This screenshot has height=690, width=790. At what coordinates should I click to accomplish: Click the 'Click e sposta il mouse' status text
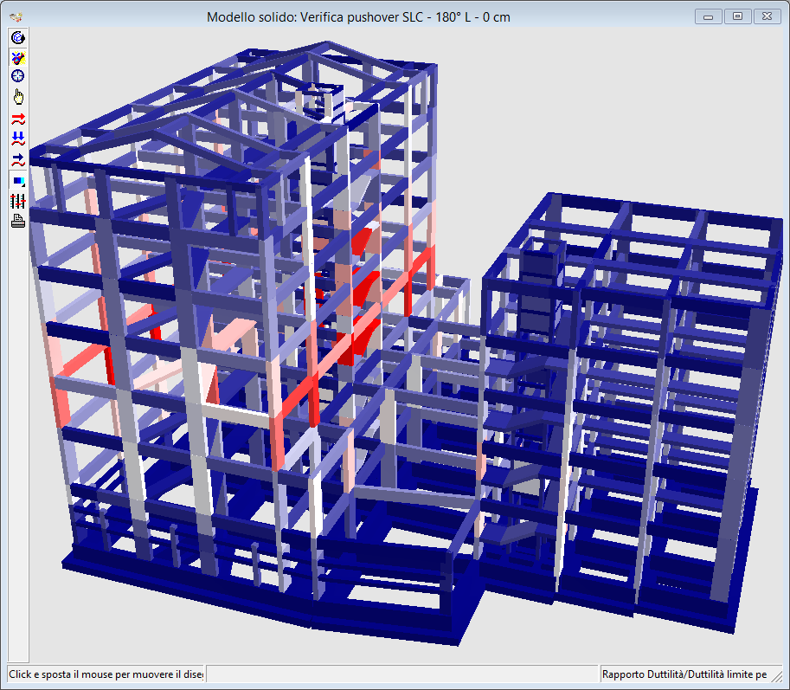[106, 674]
